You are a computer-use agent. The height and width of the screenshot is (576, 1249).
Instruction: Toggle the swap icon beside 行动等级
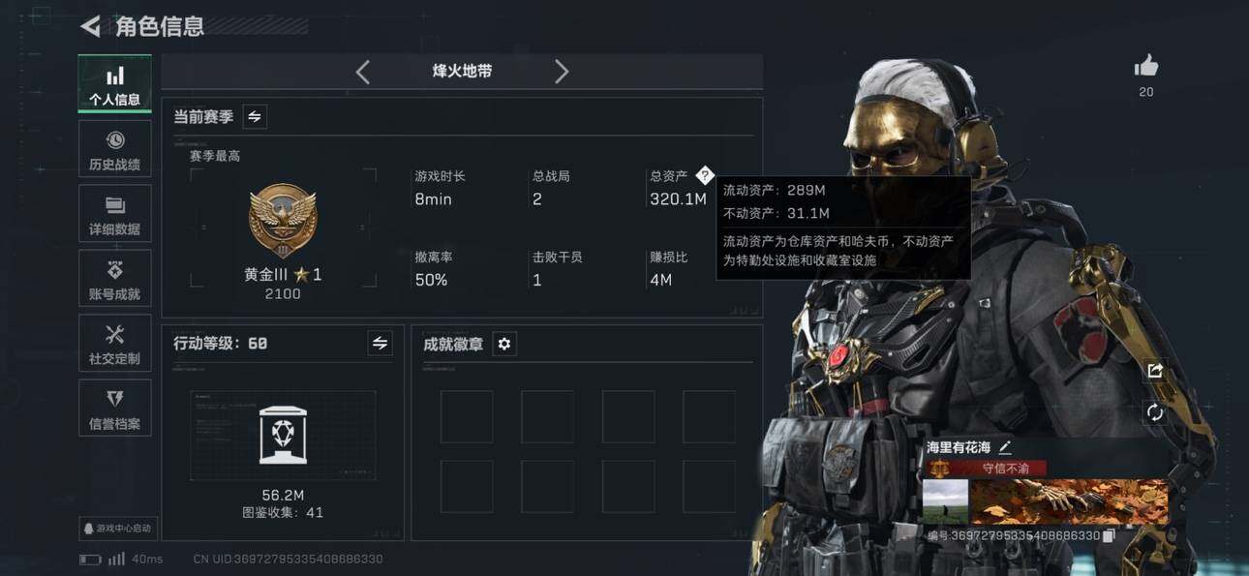click(380, 343)
